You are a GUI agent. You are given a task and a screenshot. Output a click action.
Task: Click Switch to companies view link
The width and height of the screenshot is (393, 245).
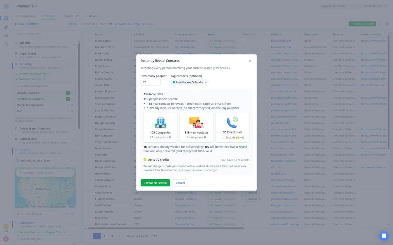click(134, 24)
